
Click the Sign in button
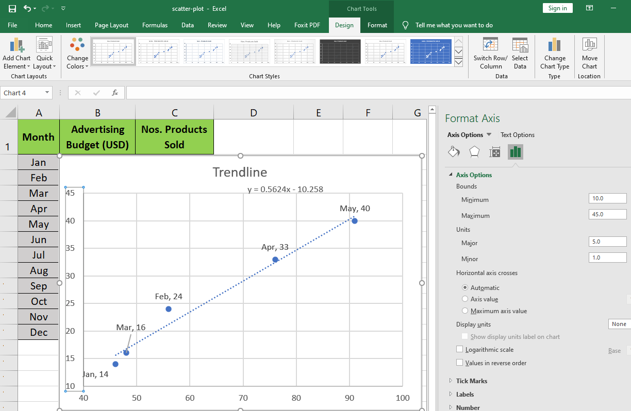[557, 8]
